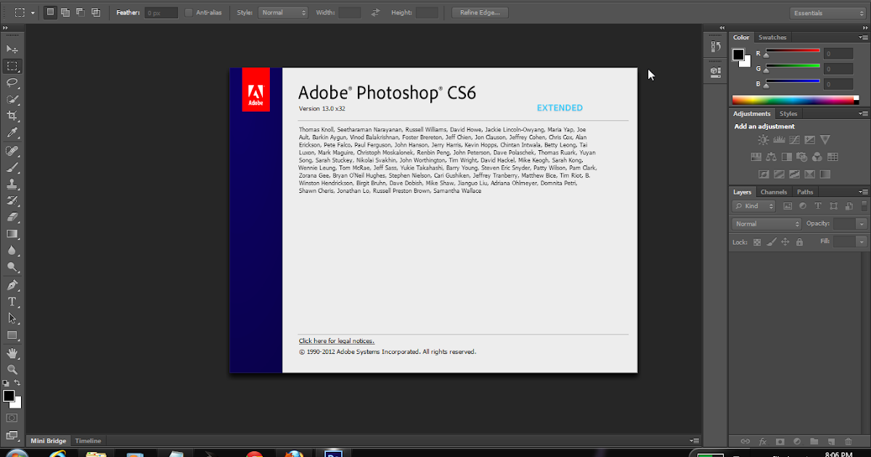871x457 pixels.
Task: Choose Intersect with selection mode
Action: coord(96,12)
